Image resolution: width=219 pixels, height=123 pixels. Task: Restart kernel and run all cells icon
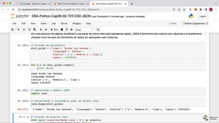(x=72, y=30)
